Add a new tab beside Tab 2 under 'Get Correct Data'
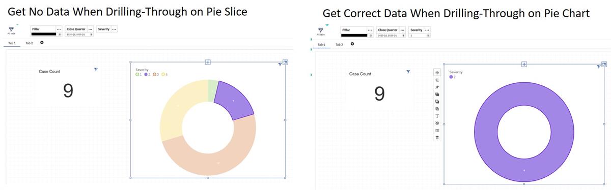 point(352,44)
